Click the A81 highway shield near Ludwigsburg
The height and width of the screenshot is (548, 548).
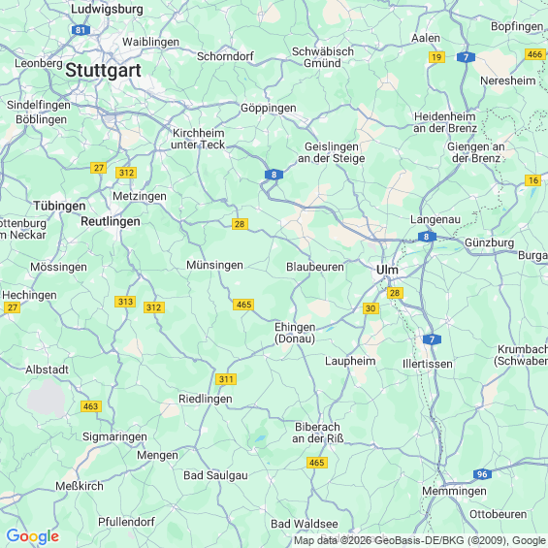click(x=81, y=30)
